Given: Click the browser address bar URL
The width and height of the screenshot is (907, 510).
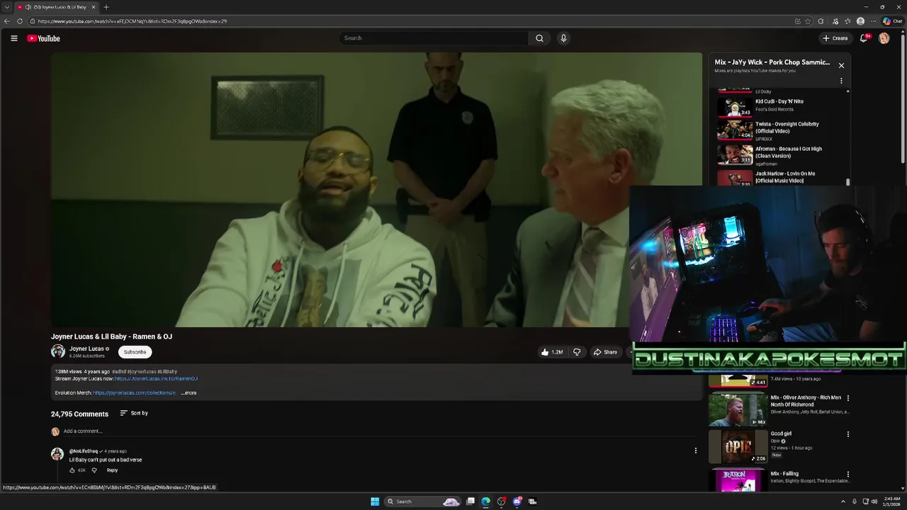Looking at the screenshot, I should pos(133,21).
